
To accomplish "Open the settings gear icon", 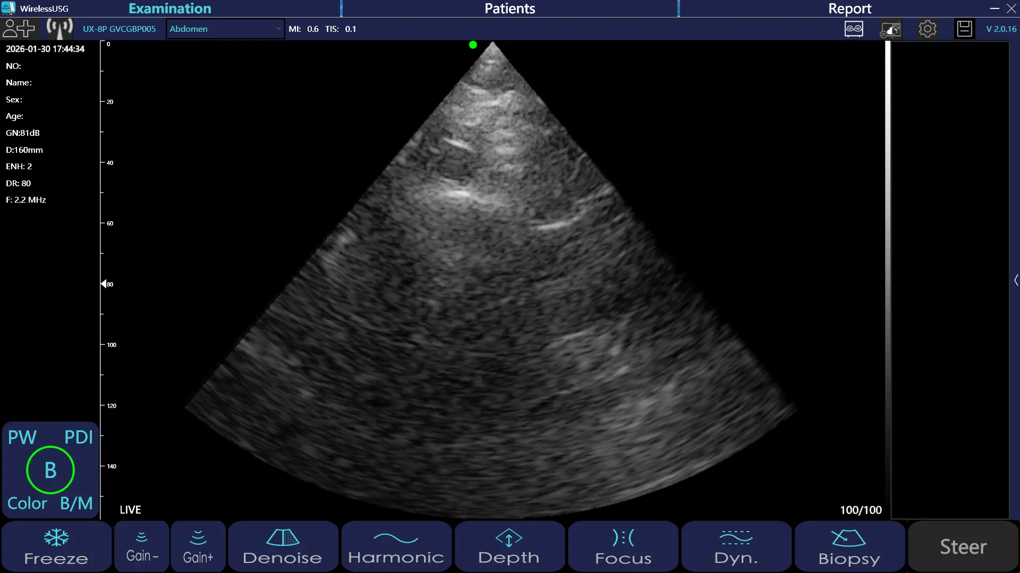I will [927, 29].
